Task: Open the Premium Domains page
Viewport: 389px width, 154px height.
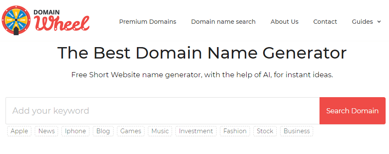Action: [147, 22]
